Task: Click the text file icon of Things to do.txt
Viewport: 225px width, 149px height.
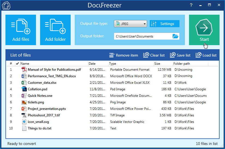Action: tap(24, 128)
